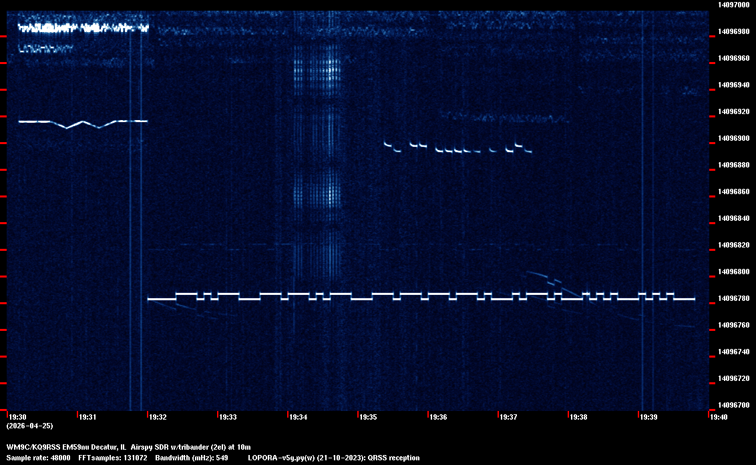756x465 pixels.
Task: Click the long square-wave FSK trace near 14096780
Action: [x=421, y=296]
